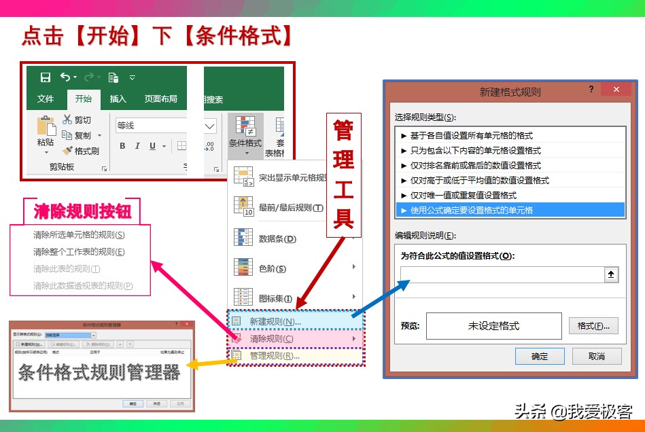Click the paste-special document icon in quick access toolbar
Screen dimensions: 645x432
(x=113, y=77)
